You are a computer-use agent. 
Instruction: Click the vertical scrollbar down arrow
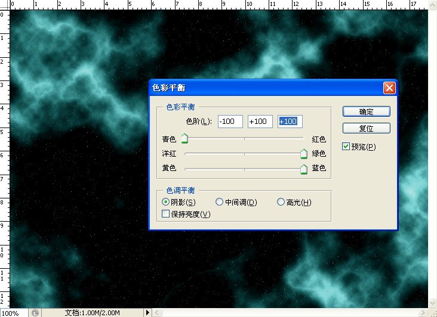[x=433, y=303]
